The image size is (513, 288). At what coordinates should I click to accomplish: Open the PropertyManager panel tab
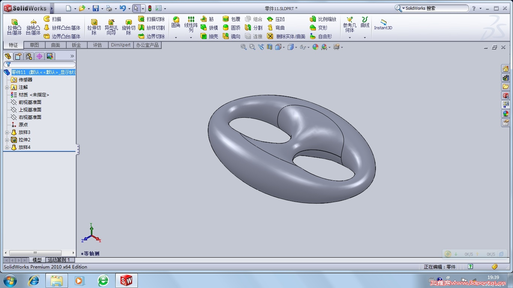pyautogui.click(x=18, y=56)
